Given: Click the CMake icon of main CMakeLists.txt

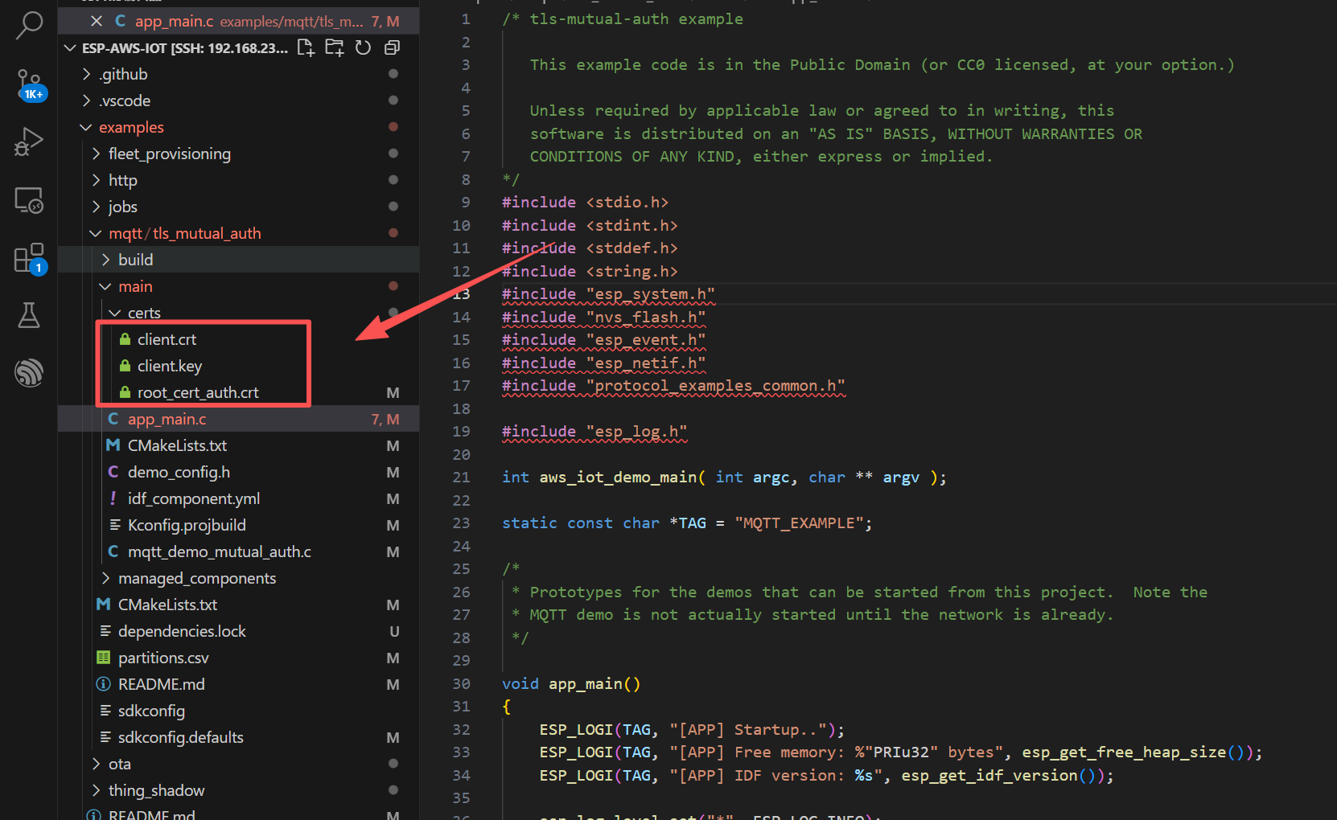Looking at the screenshot, I should pyautogui.click(x=113, y=445).
